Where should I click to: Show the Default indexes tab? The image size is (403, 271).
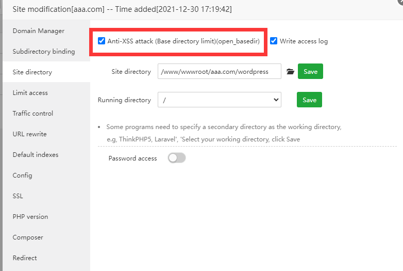(36, 155)
